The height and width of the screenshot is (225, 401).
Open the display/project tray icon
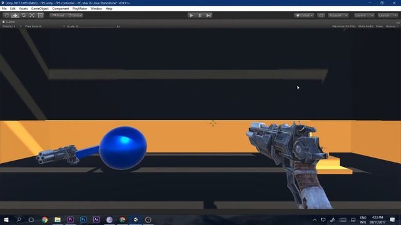click(x=323, y=219)
